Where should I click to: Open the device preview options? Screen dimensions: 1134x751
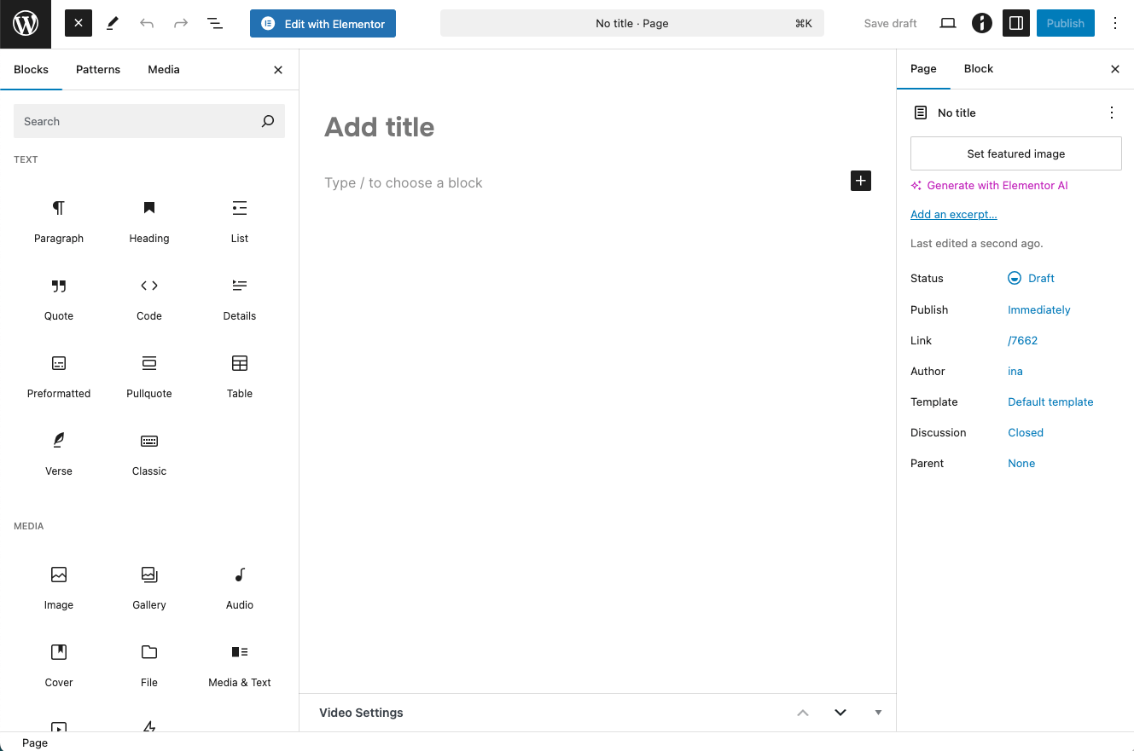(x=947, y=24)
